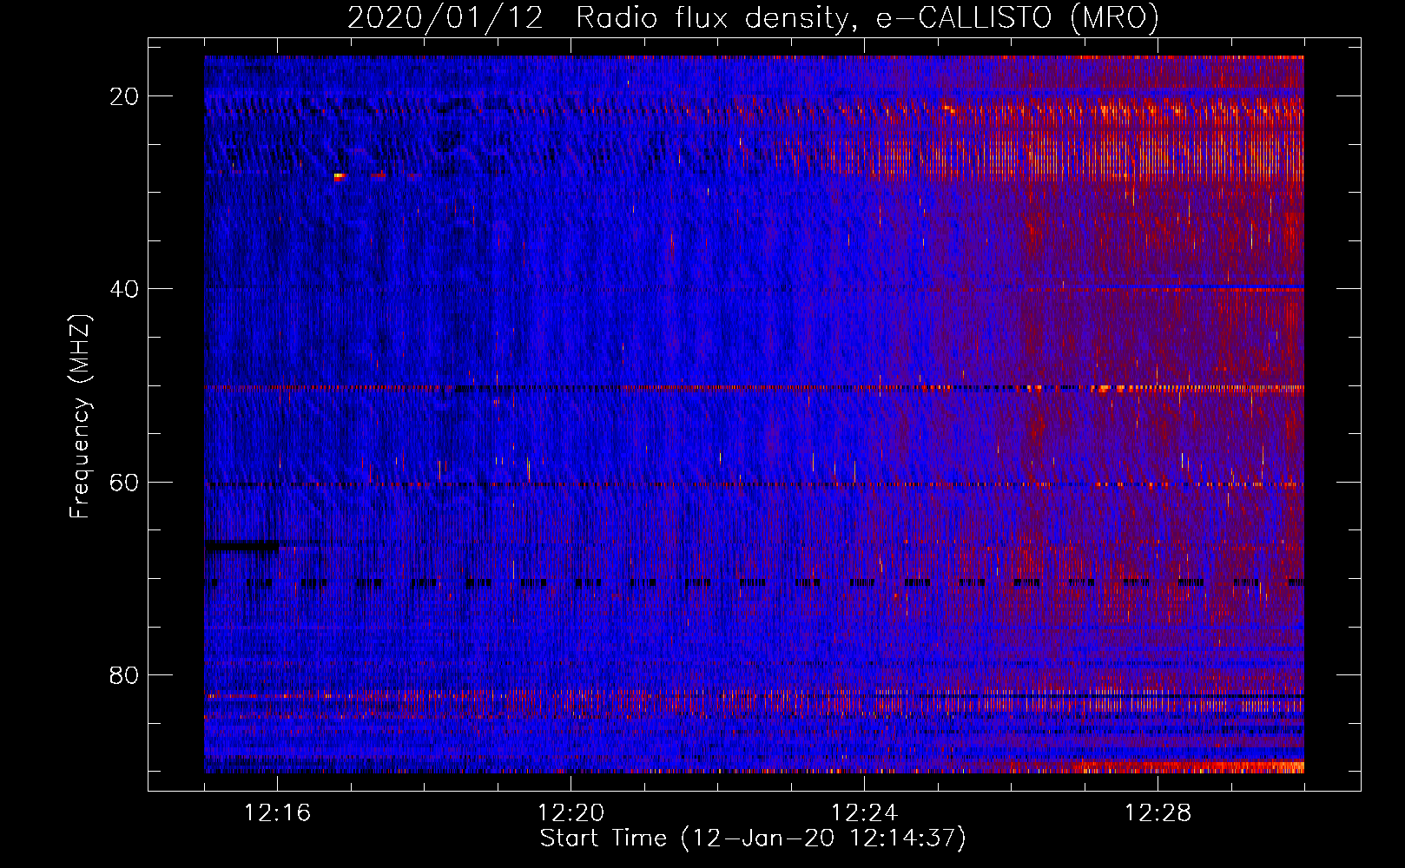
Task: Click the 12:16 time tick label
Action: [277, 813]
